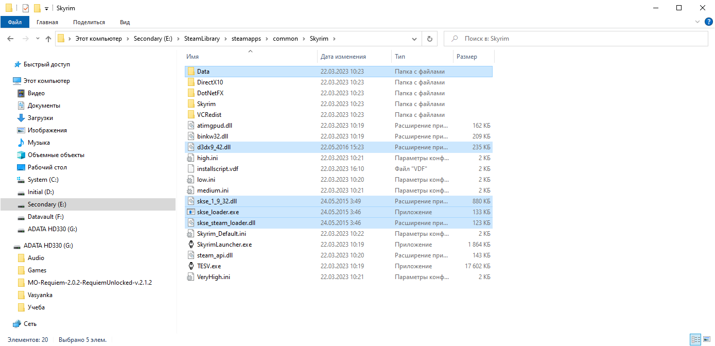Open the Quick Access Toolbar customize dropdown
The image size is (715, 346).
[x=46, y=8]
